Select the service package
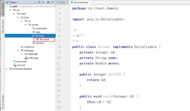Viewport: 190px width, 111px height. (40, 43)
